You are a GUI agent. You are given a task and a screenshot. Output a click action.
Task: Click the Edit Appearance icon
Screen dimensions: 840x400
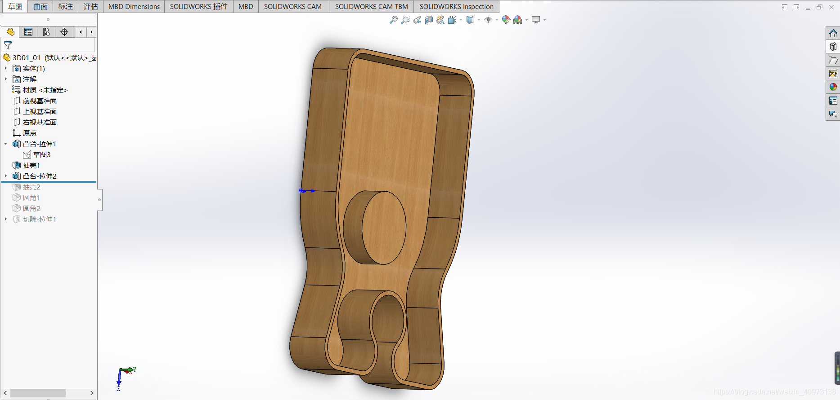(x=506, y=20)
